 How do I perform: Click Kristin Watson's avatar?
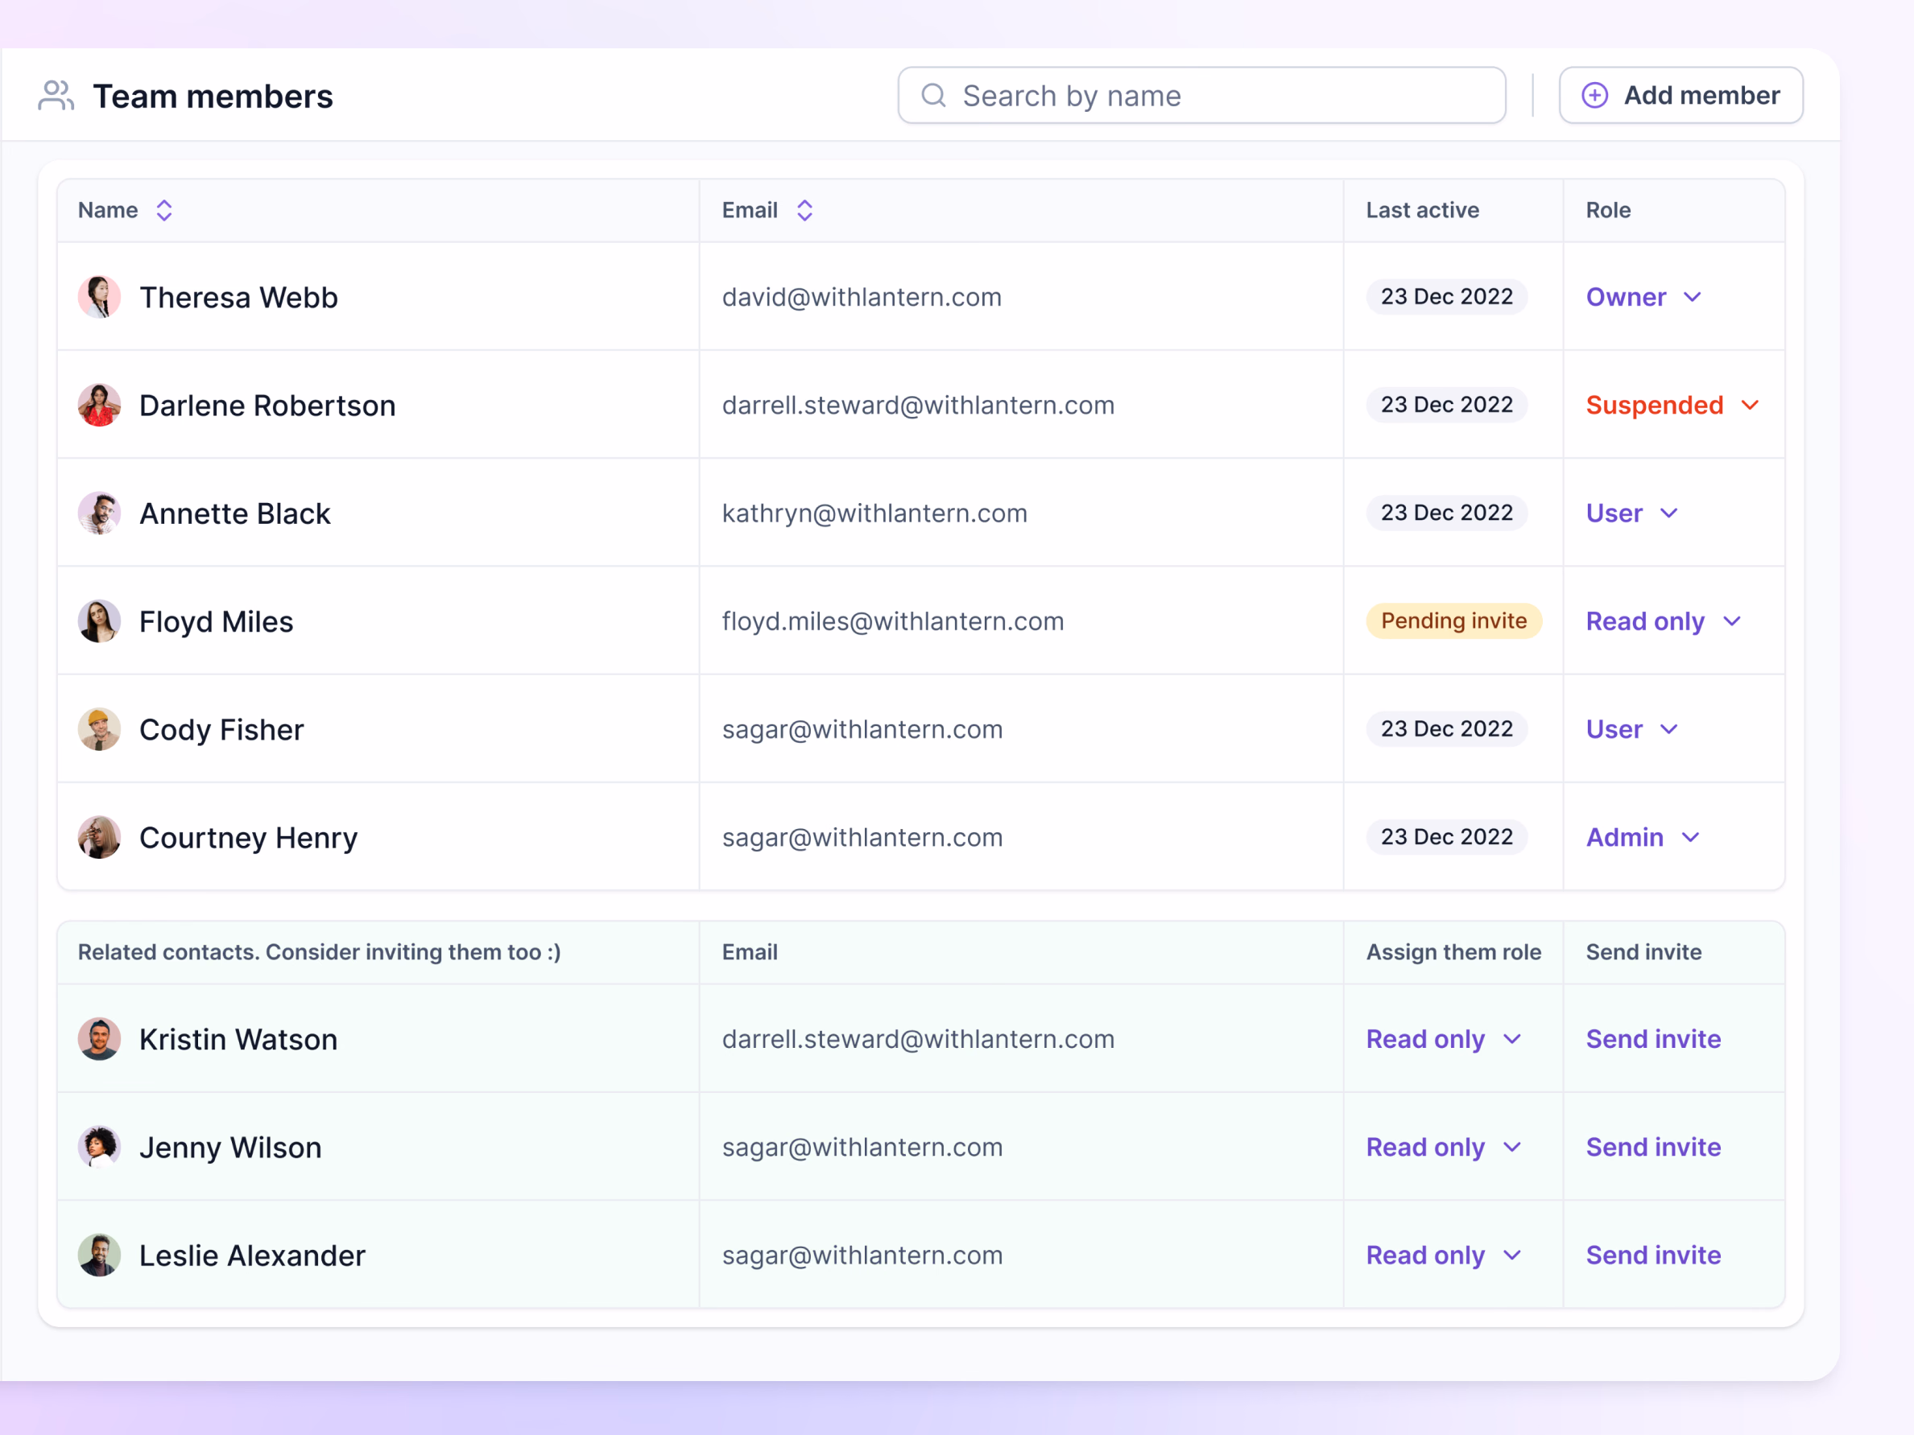click(x=100, y=1039)
